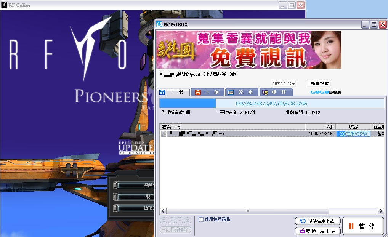Minimize the RF Online window
Viewport: 388px width, 237px height.
pyautogui.click(x=283, y=5)
